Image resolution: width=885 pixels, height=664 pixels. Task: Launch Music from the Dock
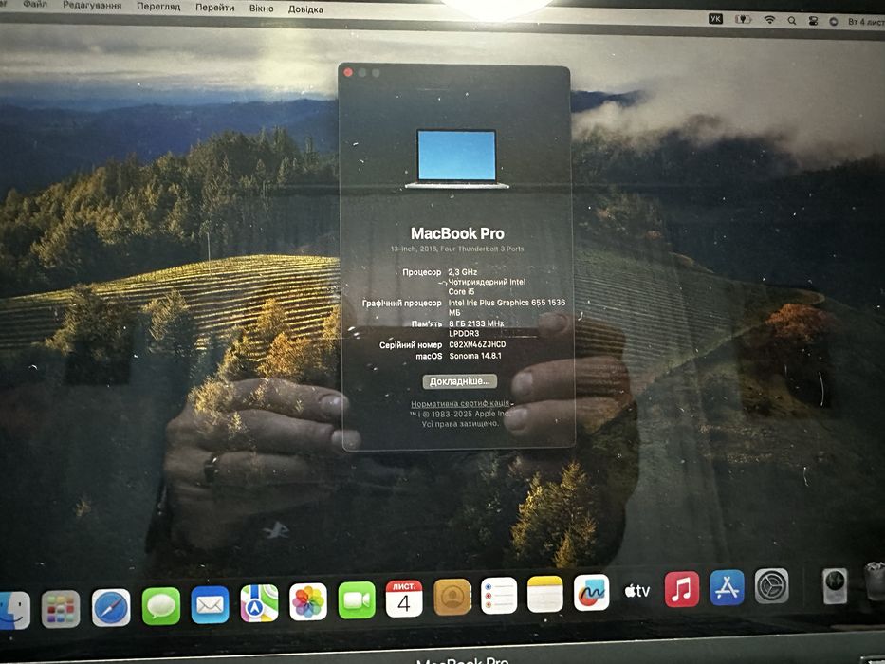(682, 589)
